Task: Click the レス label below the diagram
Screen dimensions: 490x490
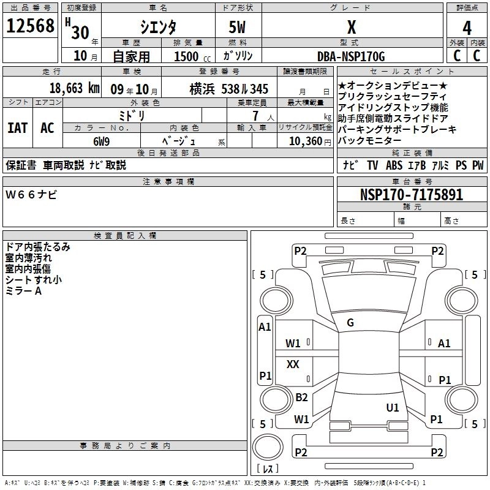Action: pyautogui.click(x=267, y=469)
